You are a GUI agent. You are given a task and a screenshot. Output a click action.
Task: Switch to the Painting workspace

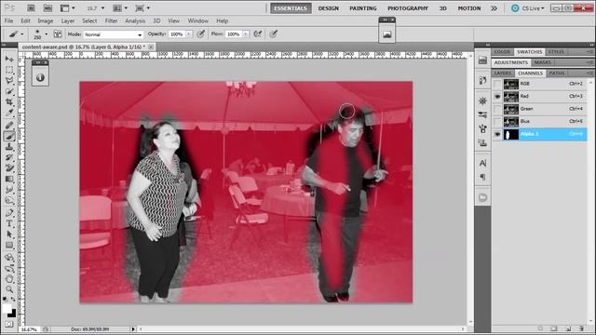(x=363, y=8)
